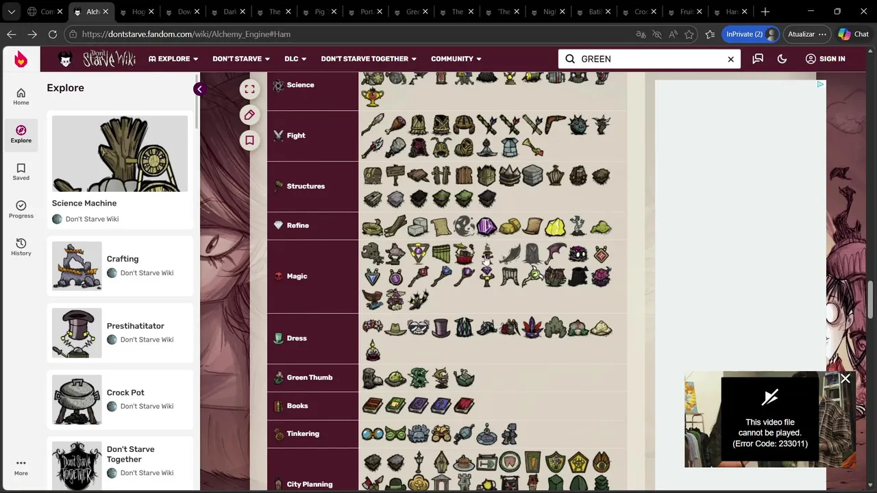The height and width of the screenshot is (493, 877).
Task: Click the Spear icon in the Fight row
Action: point(373,125)
